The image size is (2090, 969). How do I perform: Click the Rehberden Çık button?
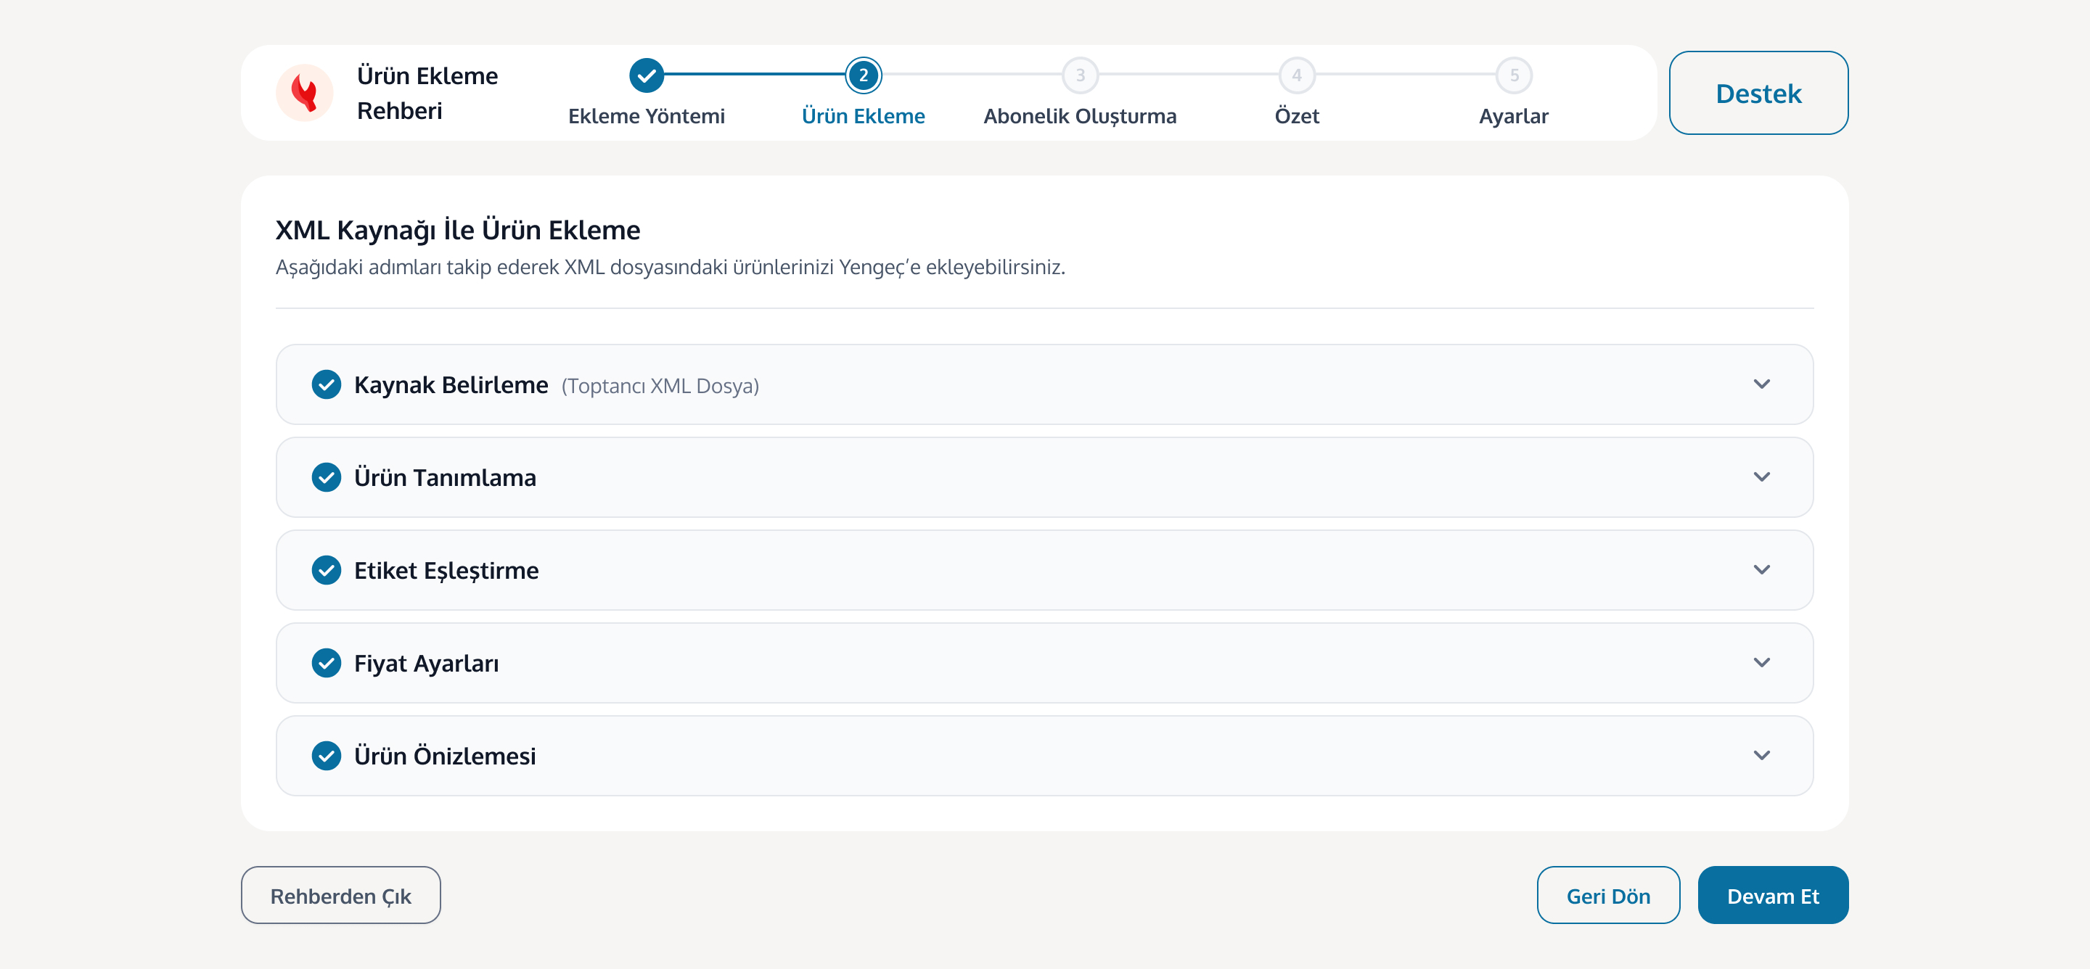[341, 895]
